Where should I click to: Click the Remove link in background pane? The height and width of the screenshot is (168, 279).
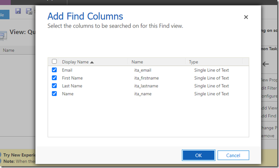[268, 136]
